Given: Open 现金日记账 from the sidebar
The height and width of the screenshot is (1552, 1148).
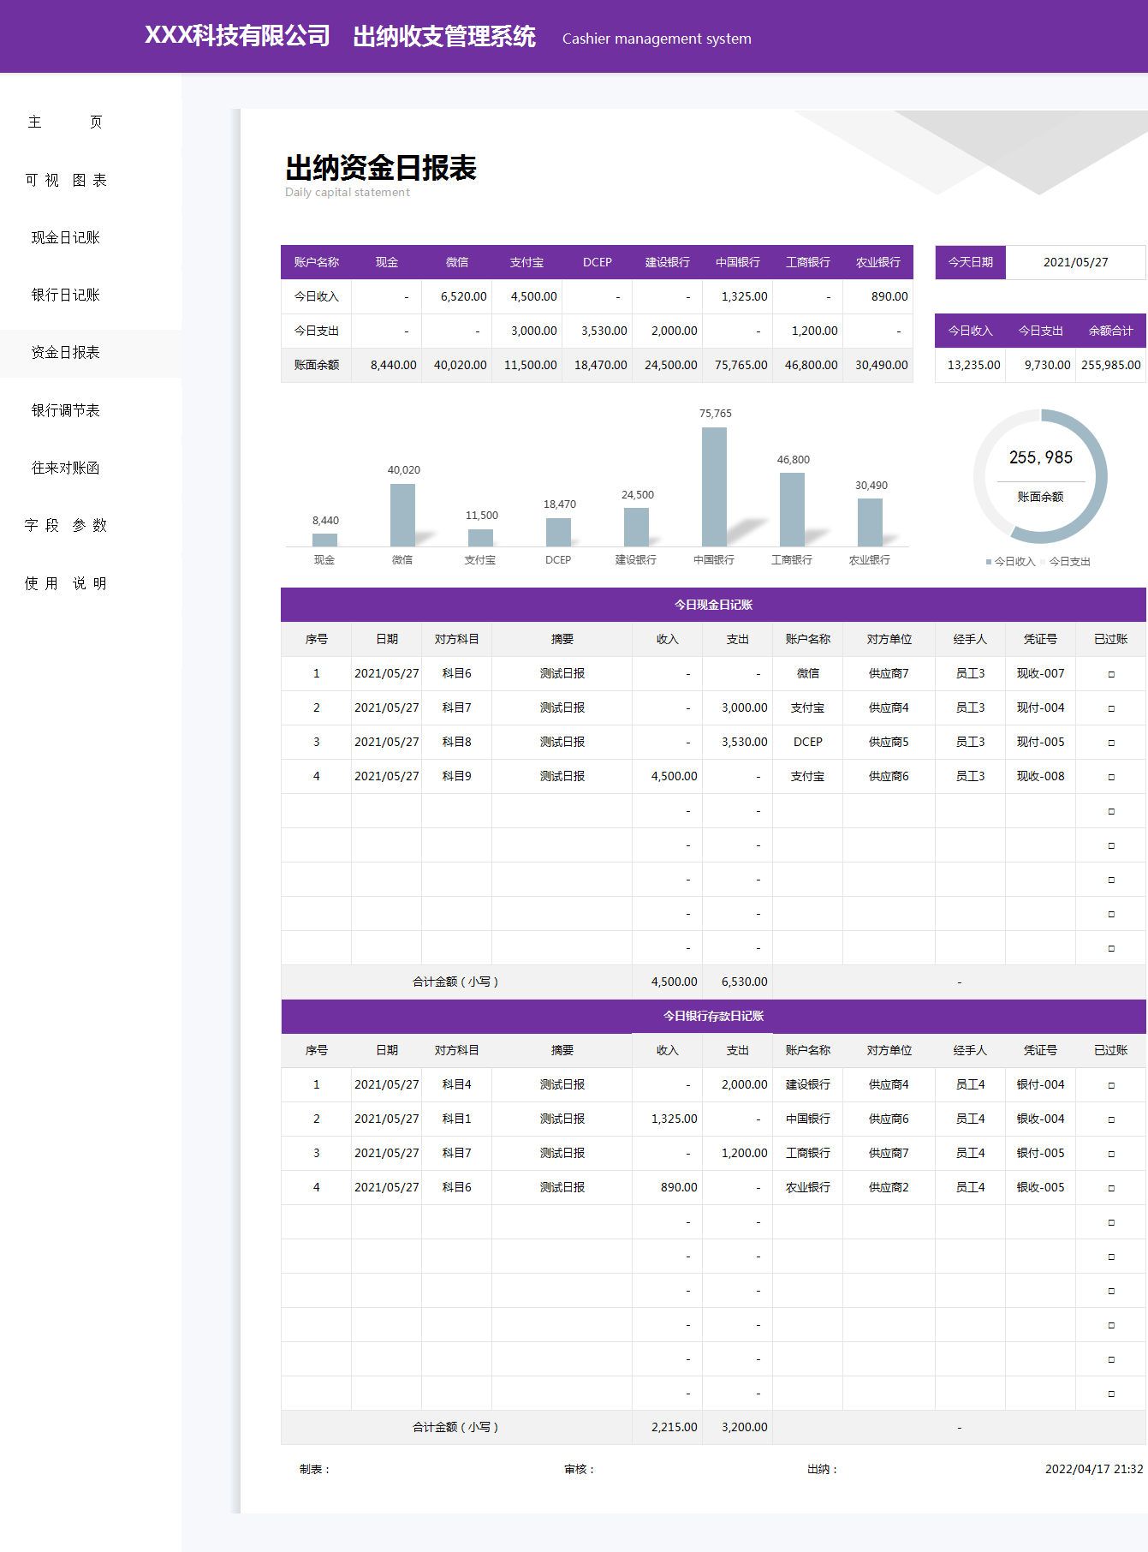Looking at the screenshot, I should 65,237.
